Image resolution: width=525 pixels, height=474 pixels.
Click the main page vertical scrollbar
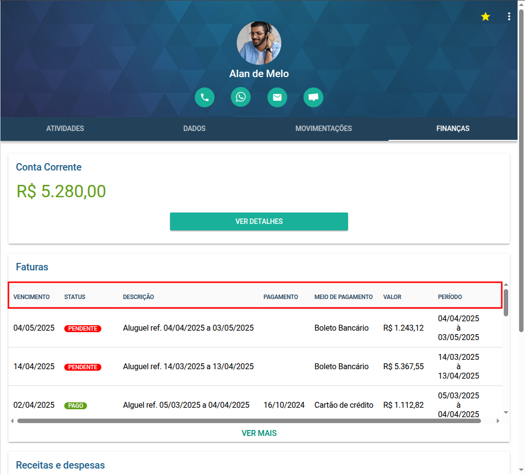pyautogui.click(x=522, y=171)
